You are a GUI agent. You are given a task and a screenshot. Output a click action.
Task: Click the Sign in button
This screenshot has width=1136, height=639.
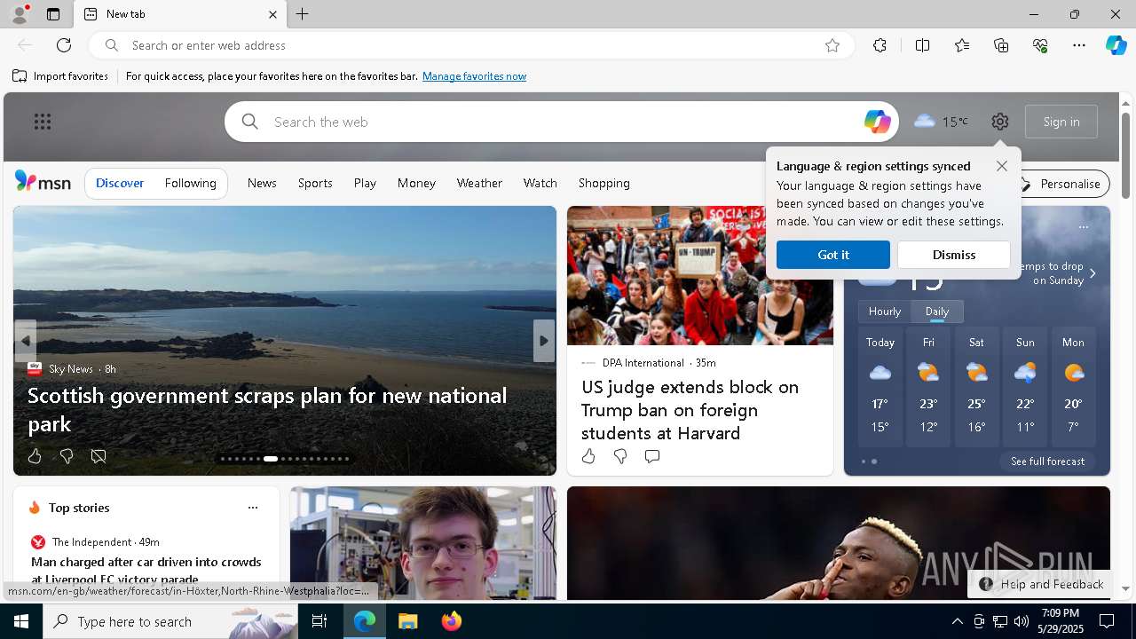(x=1061, y=122)
